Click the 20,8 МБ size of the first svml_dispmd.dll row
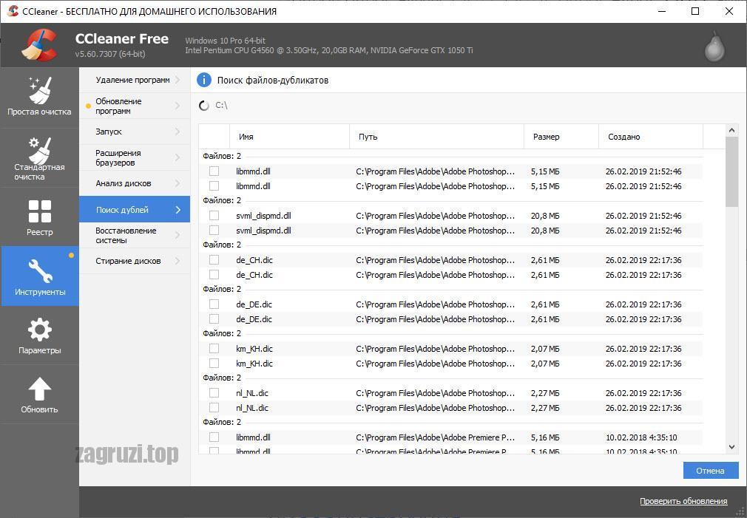 coord(545,216)
